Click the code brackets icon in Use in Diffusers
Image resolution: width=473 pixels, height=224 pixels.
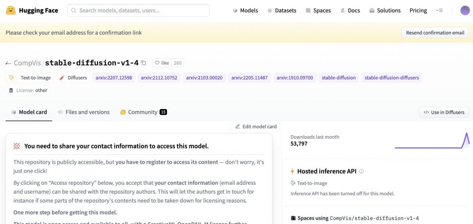[x=426, y=112]
